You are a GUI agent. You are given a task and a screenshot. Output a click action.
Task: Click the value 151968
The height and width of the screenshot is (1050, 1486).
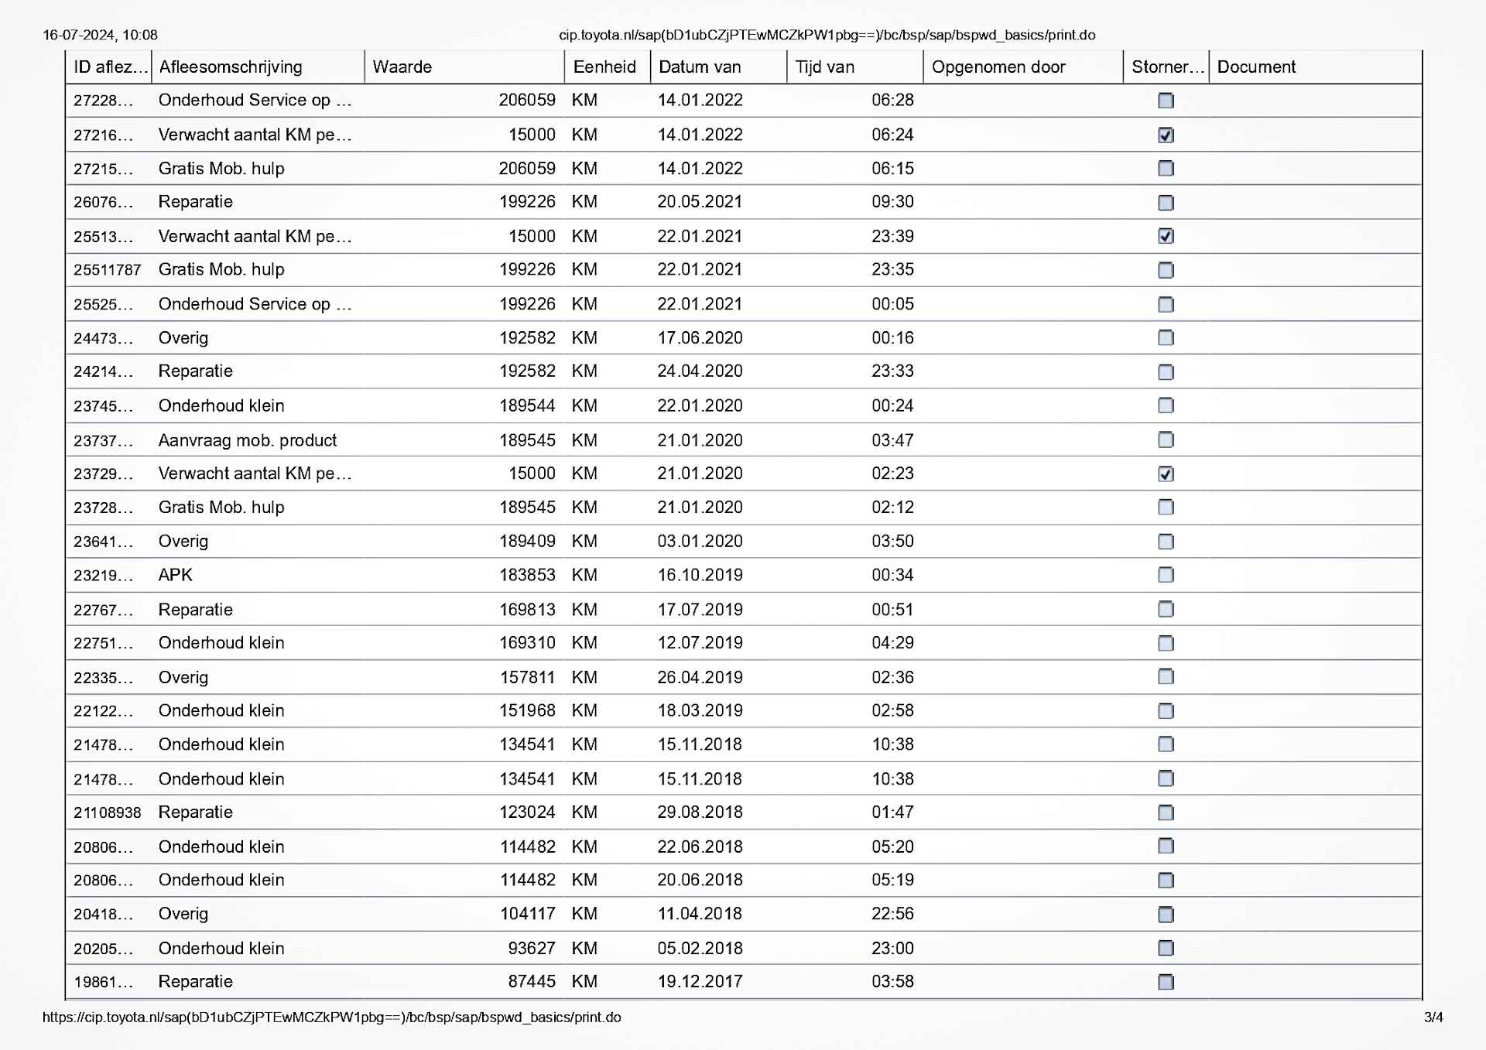527,710
